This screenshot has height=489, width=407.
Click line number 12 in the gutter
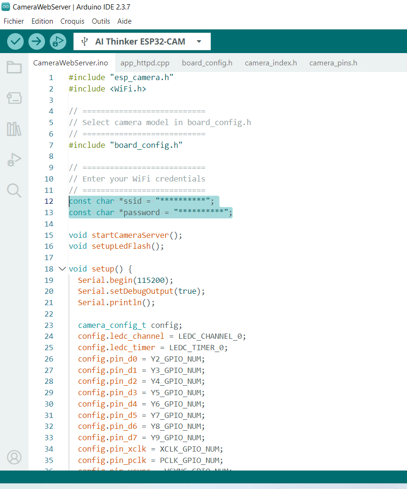click(49, 201)
